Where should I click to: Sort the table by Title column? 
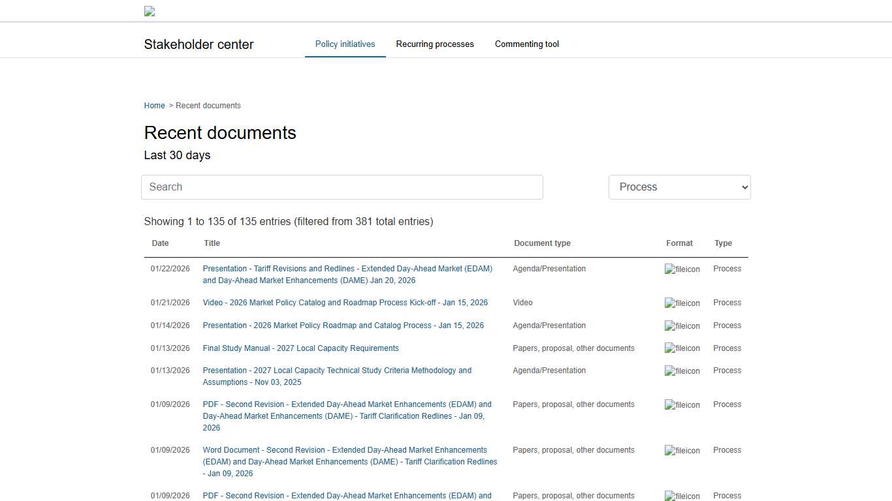212,243
